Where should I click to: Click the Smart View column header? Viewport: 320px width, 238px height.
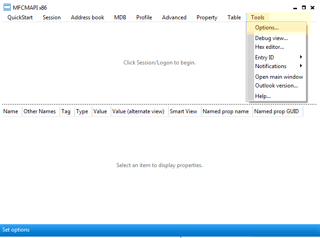pyautogui.click(x=185, y=111)
